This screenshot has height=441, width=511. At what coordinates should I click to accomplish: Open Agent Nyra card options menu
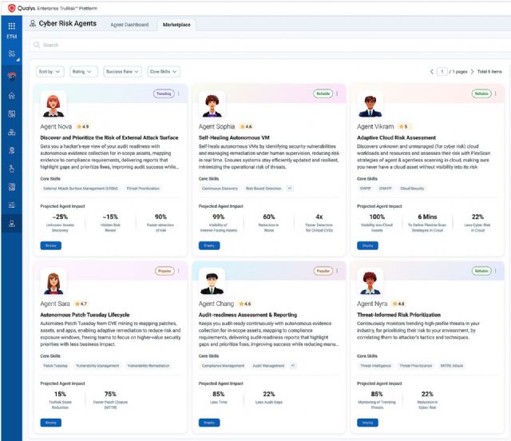(495, 271)
